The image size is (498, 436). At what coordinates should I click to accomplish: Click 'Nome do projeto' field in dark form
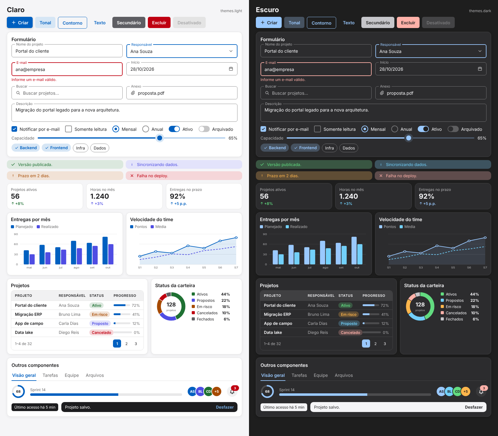point(316,51)
